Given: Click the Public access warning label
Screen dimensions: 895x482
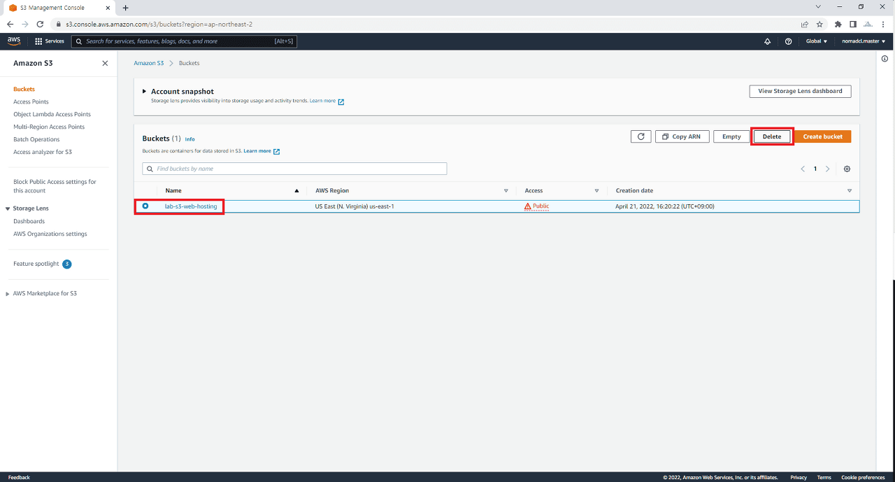Looking at the screenshot, I should tap(536, 206).
